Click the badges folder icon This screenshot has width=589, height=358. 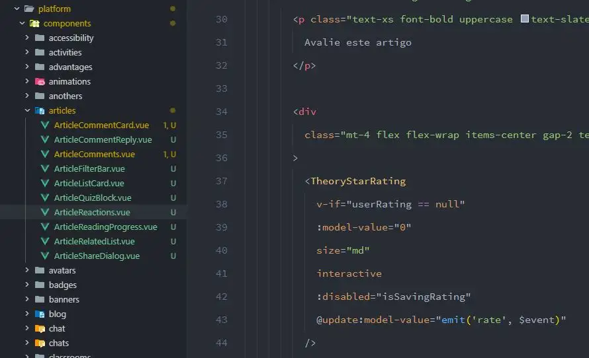click(40, 285)
